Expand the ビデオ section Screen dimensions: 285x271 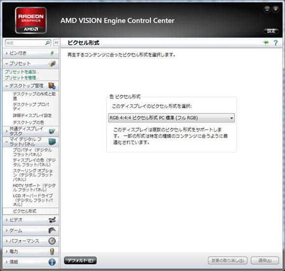7,220
